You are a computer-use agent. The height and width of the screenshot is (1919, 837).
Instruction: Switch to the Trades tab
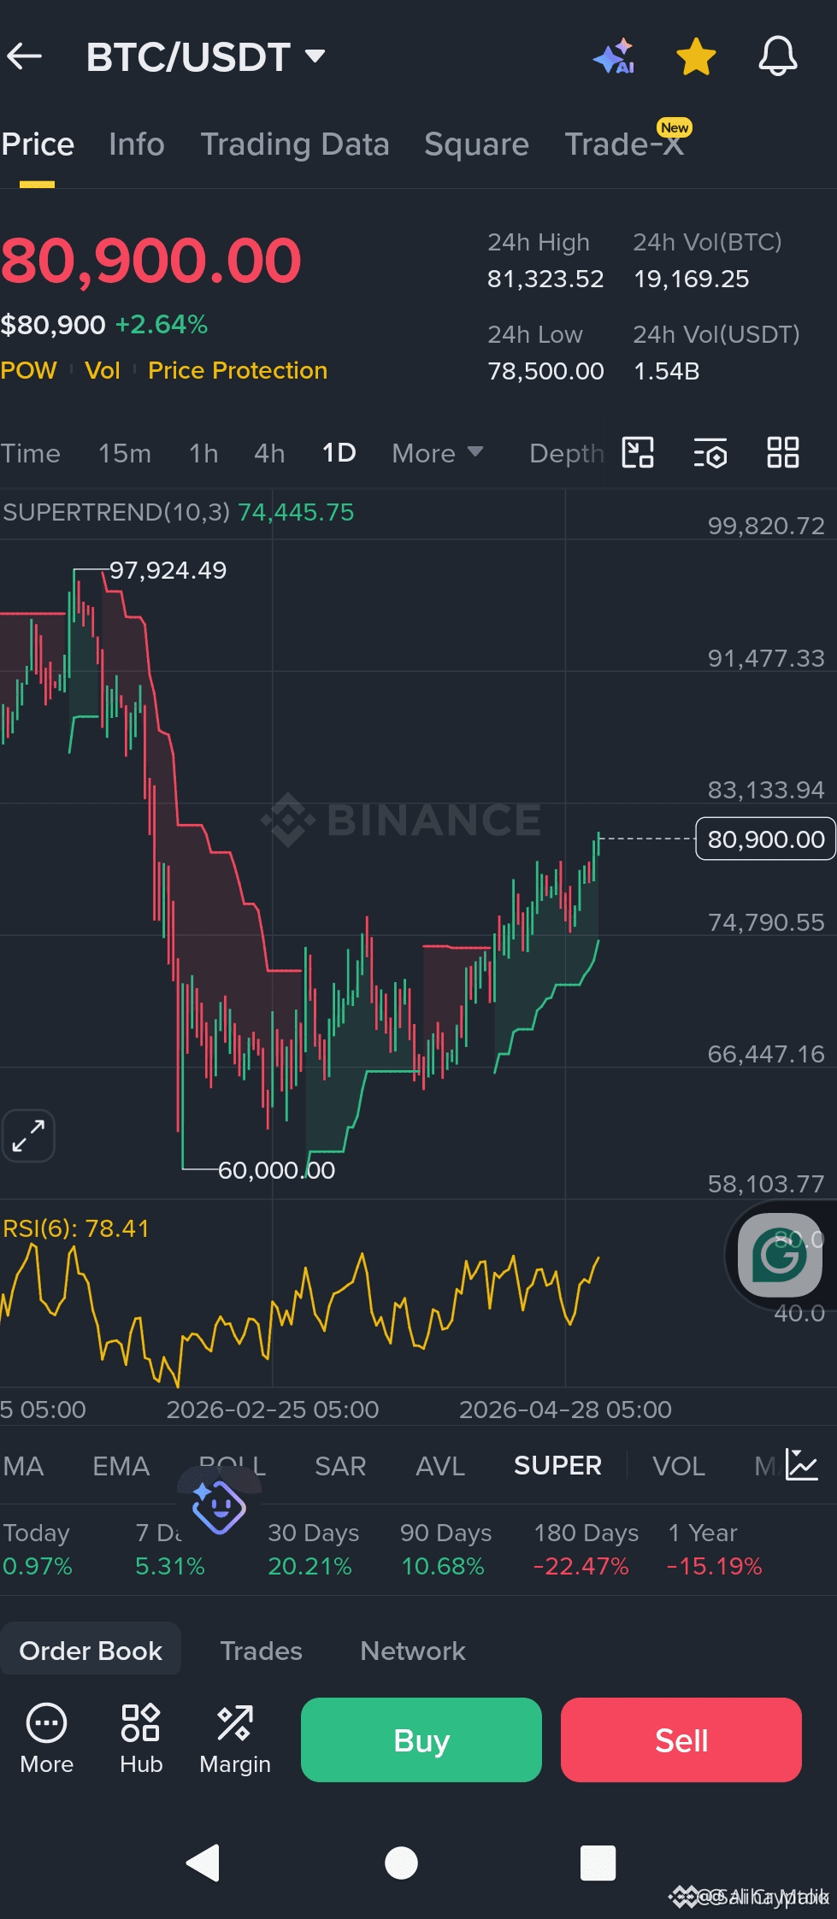[262, 1651]
